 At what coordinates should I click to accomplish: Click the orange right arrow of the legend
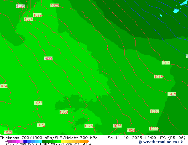coord(88,141)
